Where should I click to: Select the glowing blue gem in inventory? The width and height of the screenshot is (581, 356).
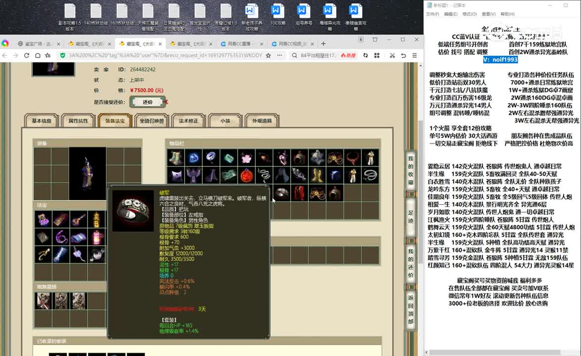193,158
